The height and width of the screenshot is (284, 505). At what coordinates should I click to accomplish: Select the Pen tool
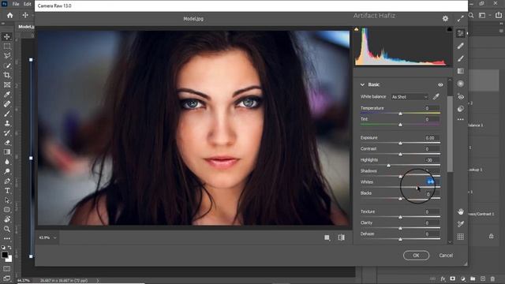7,181
